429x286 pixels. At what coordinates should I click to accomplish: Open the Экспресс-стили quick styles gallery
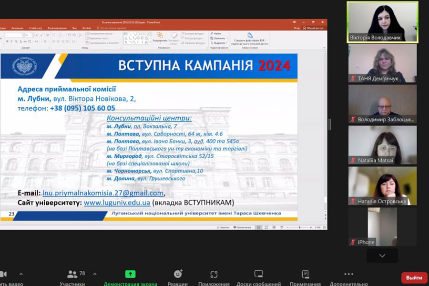[174, 39]
